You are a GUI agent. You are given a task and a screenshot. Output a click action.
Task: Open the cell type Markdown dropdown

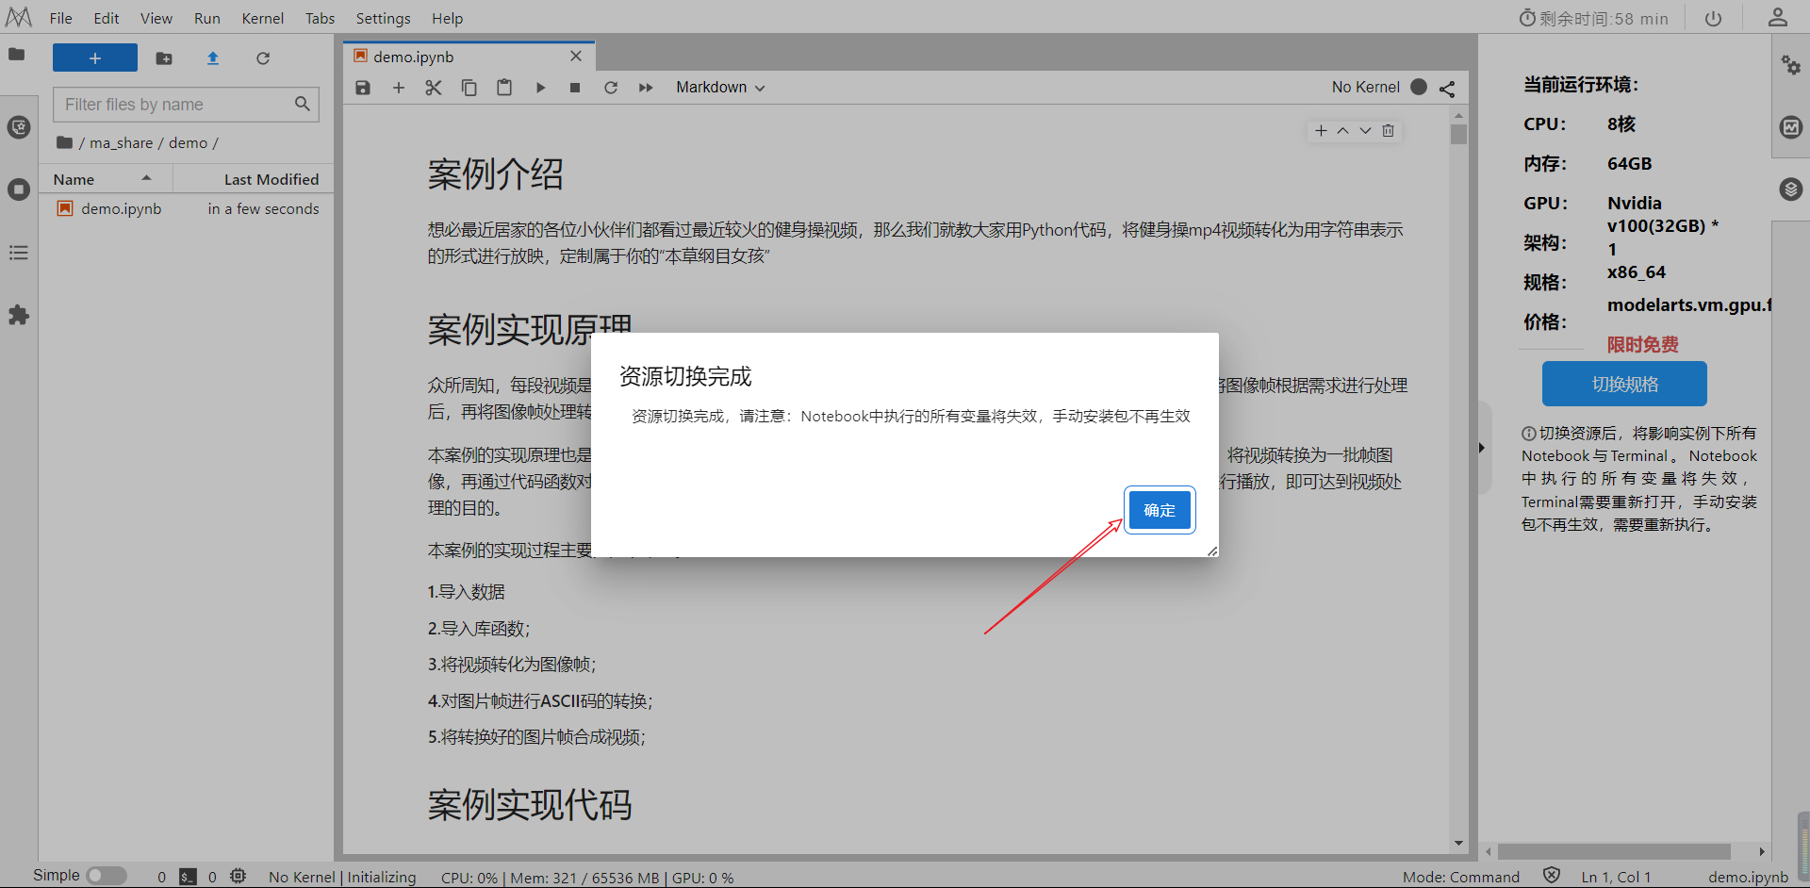[720, 88]
